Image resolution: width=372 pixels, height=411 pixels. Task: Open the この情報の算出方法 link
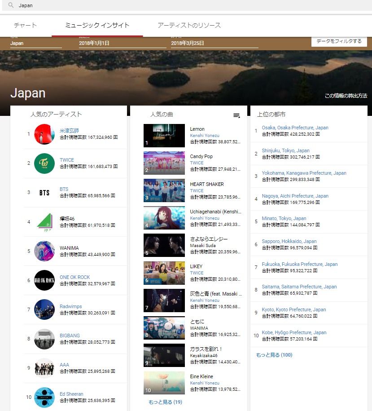346,96
